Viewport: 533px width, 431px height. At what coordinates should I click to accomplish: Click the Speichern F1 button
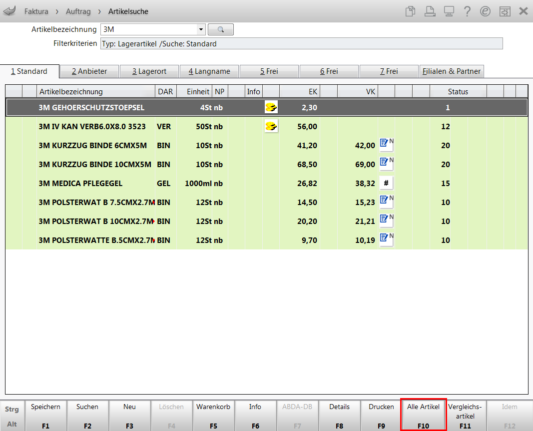click(x=46, y=416)
